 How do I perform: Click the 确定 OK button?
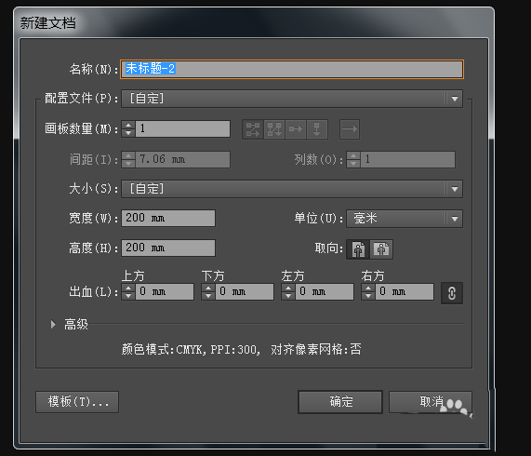(x=340, y=402)
